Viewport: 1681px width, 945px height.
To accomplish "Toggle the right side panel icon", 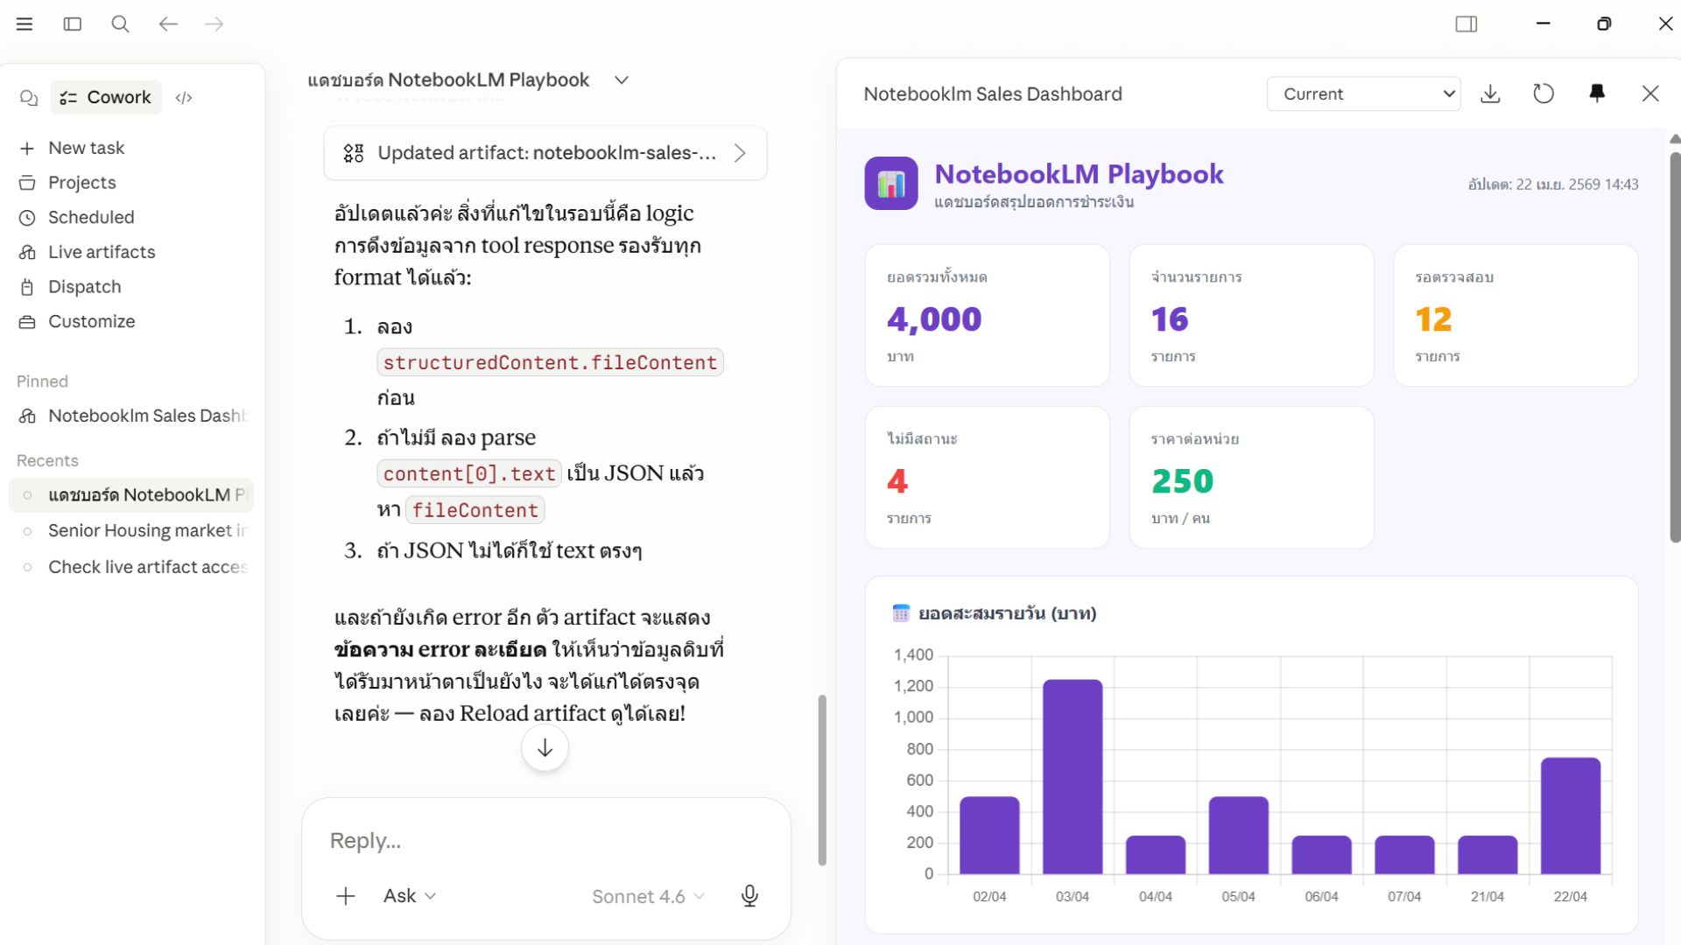I will coord(1466,24).
